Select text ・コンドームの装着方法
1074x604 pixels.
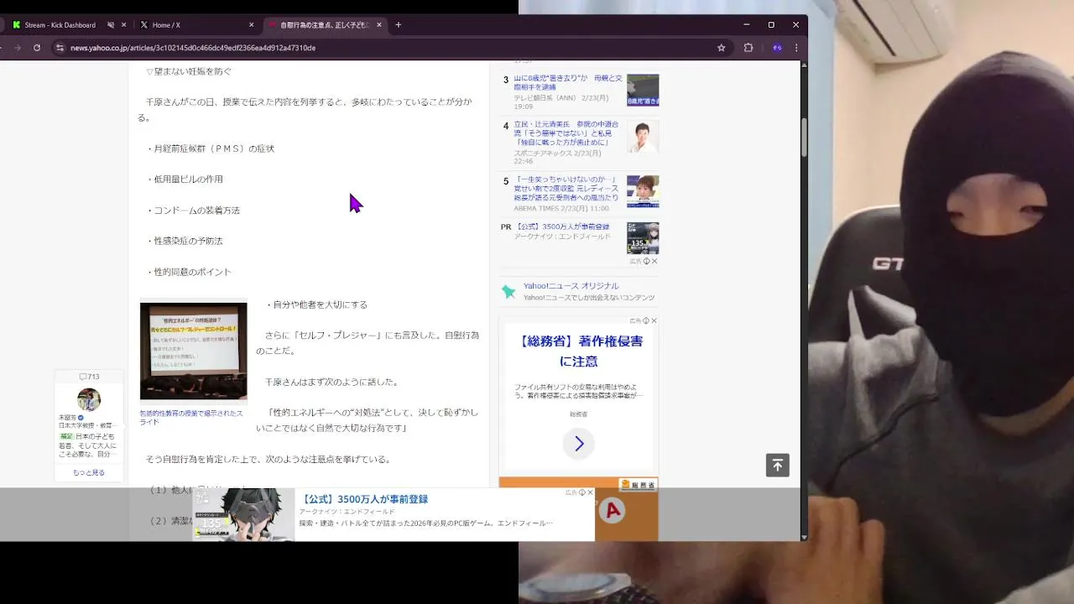pyautogui.click(x=193, y=211)
